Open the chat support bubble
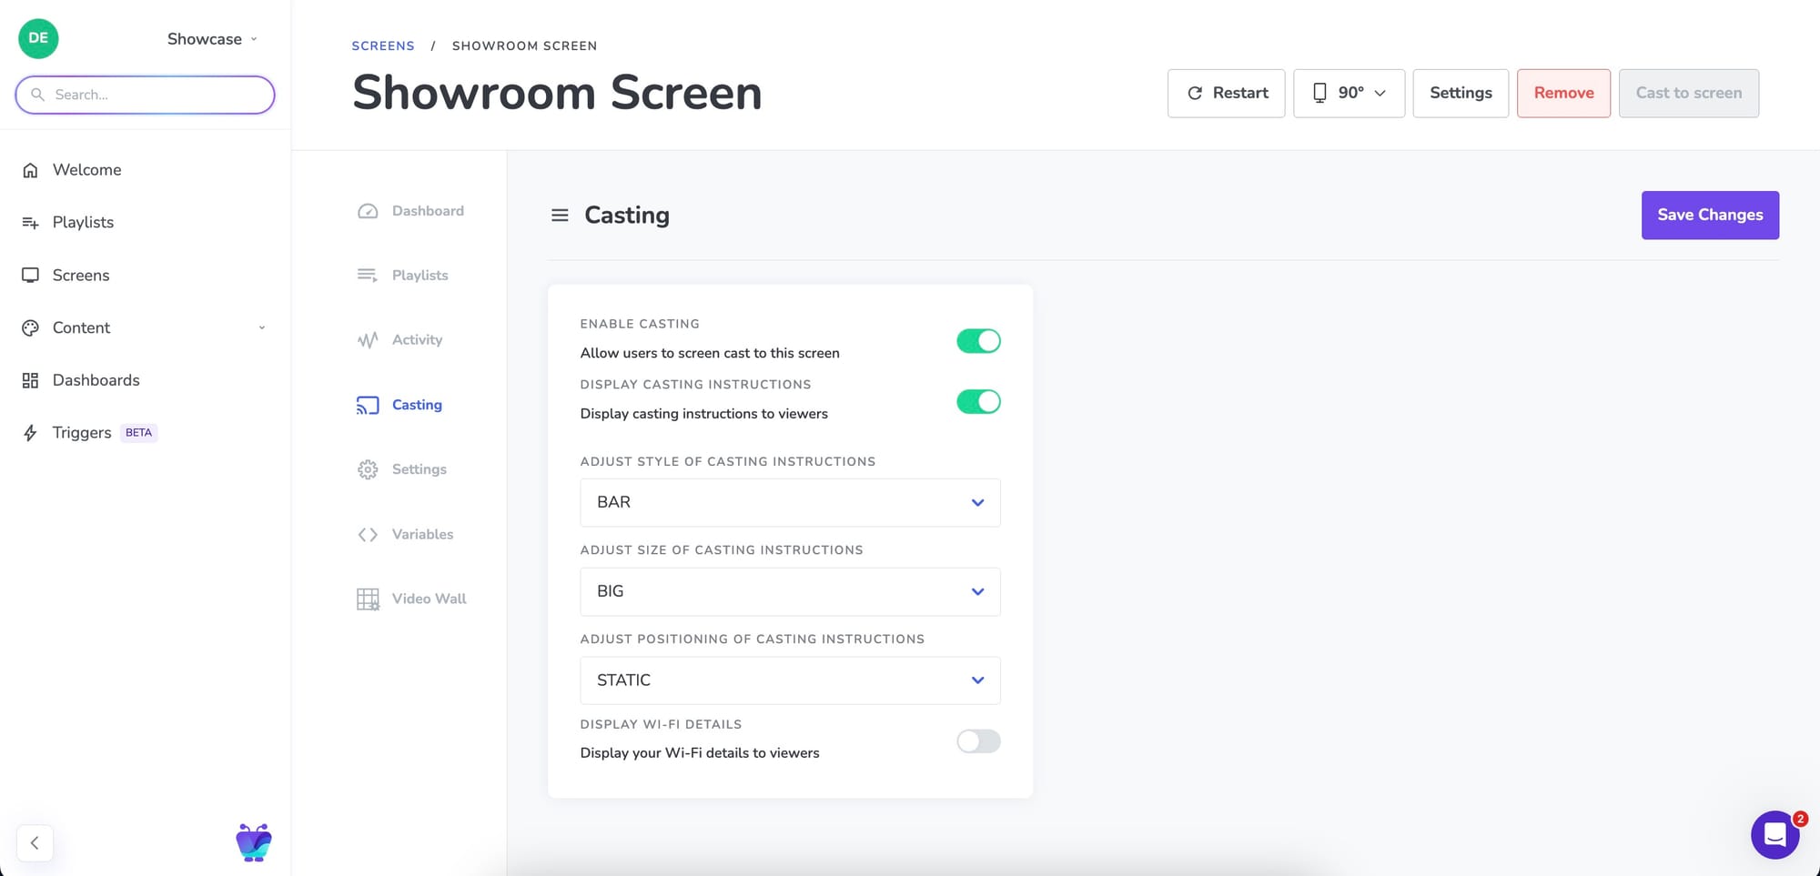 click(1774, 834)
